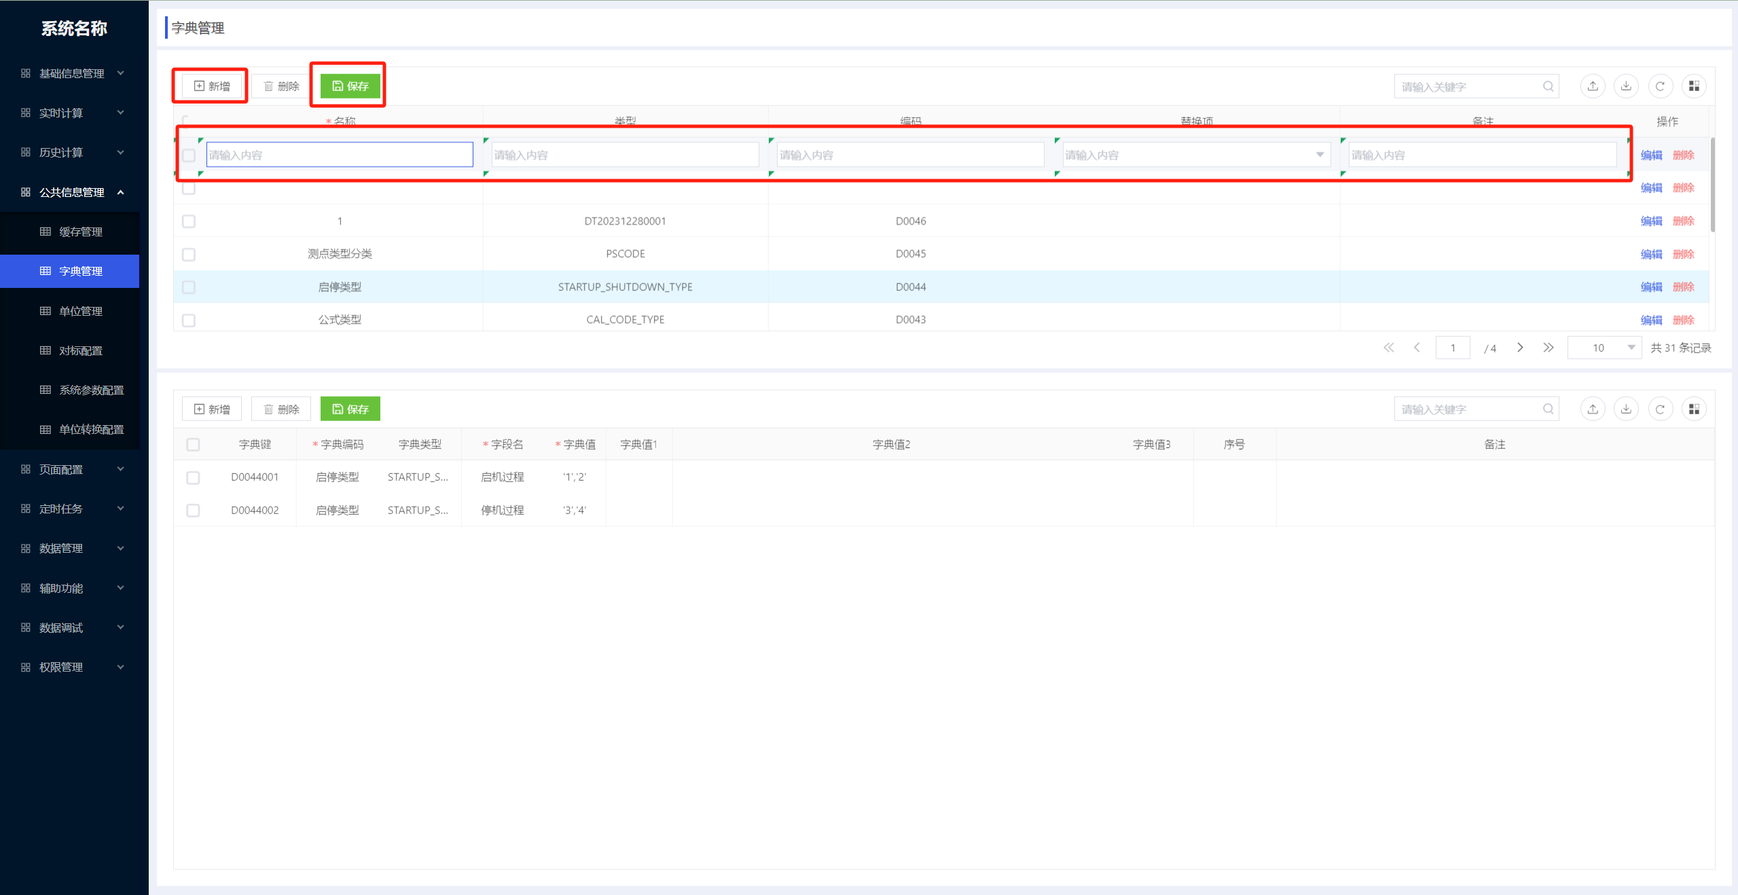
Task: Click the upper table's 新增 button
Action: pyautogui.click(x=212, y=86)
